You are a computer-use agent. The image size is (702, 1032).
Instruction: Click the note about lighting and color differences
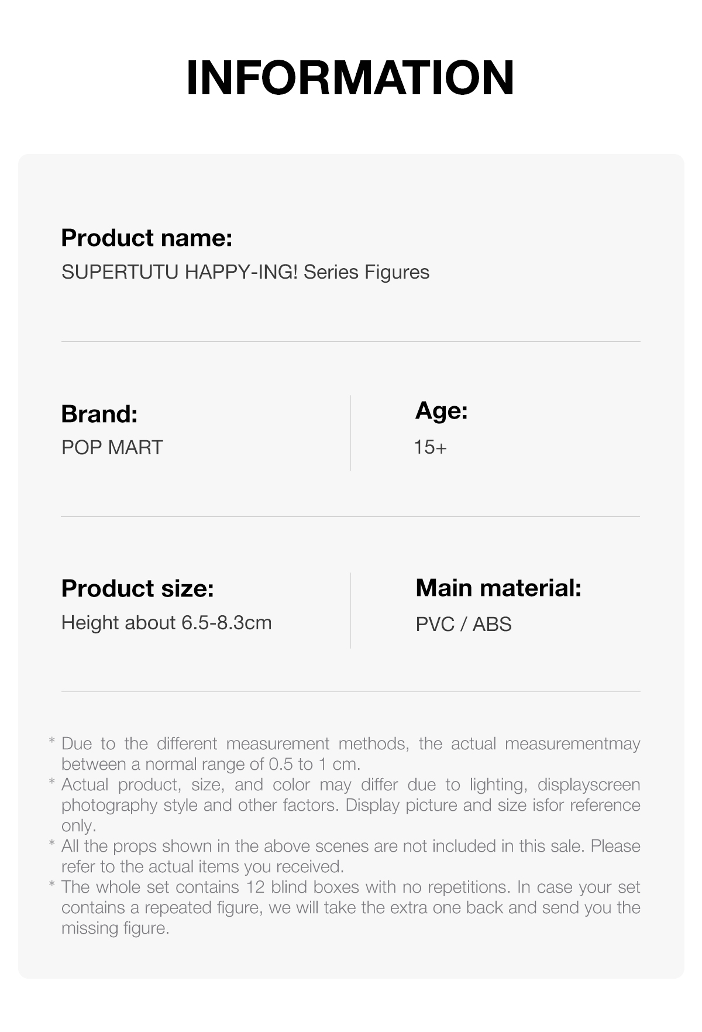coord(350,805)
